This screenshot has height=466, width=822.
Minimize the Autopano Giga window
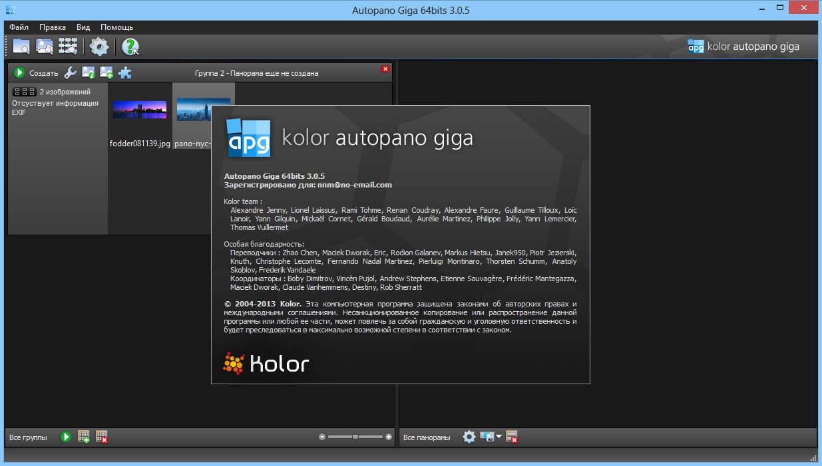pos(761,10)
